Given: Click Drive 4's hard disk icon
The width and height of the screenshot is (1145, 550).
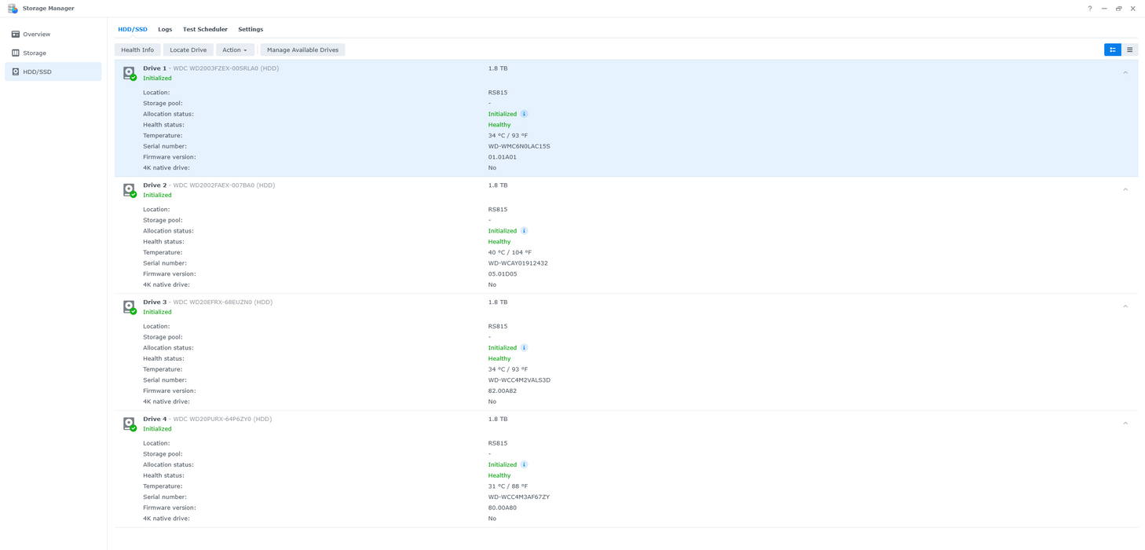Looking at the screenshot, I should point(129,423).
